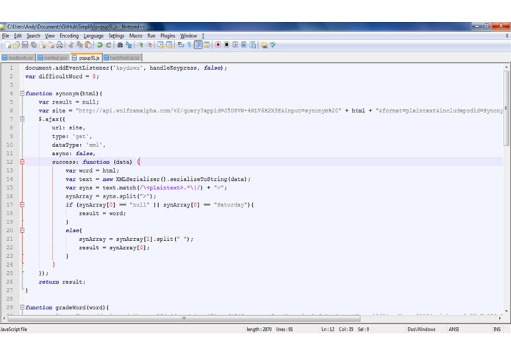This screenshot has width=511, height=363.
Task: Click the Dos\Windows status bar field
Action: 421,329
